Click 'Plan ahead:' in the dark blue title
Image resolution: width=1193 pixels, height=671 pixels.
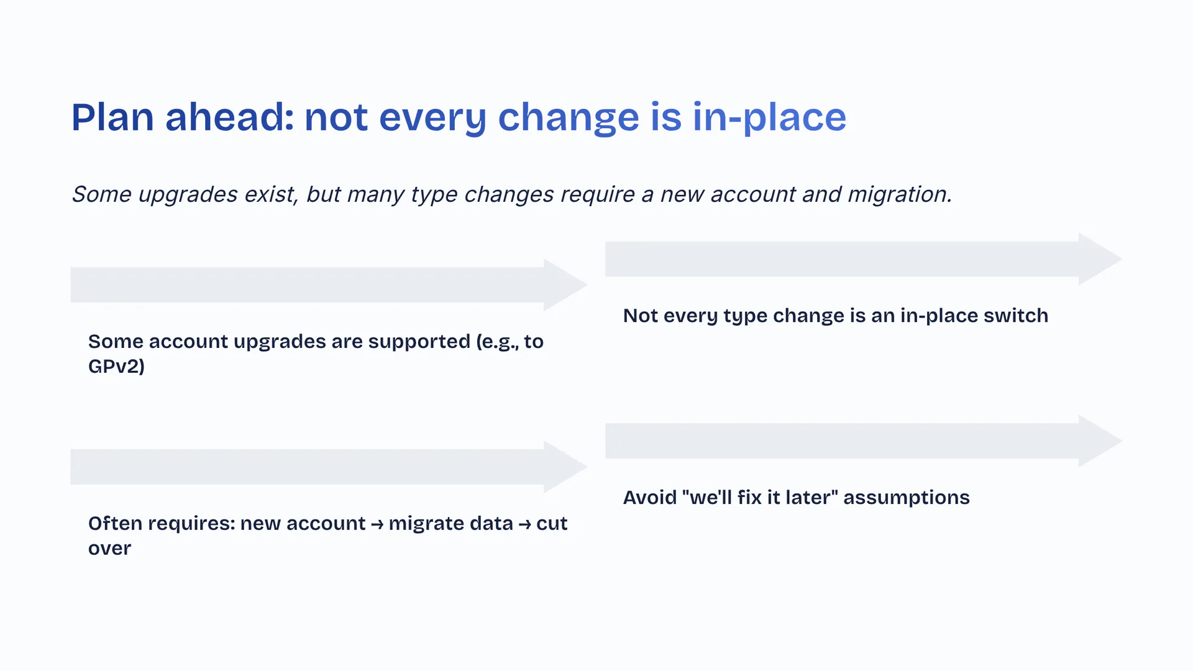pos(183,117)
